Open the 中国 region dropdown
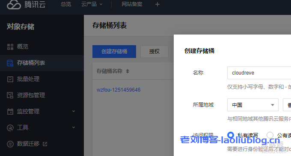The image size is (291, 156). [253, 105]
